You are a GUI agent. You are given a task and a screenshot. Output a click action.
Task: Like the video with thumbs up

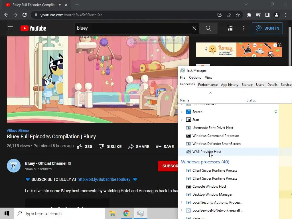[x=84, y=147]
